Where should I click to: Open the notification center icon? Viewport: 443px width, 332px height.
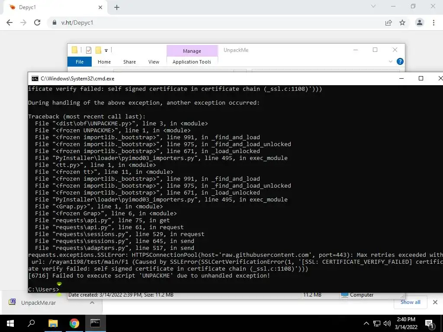(430, 323)
